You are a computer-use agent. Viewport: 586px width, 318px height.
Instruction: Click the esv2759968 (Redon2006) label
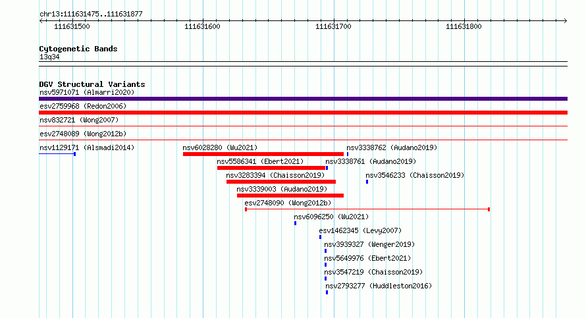83,106
